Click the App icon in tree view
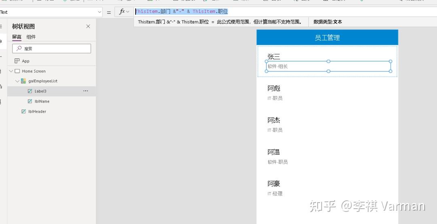 click(17, 61)
